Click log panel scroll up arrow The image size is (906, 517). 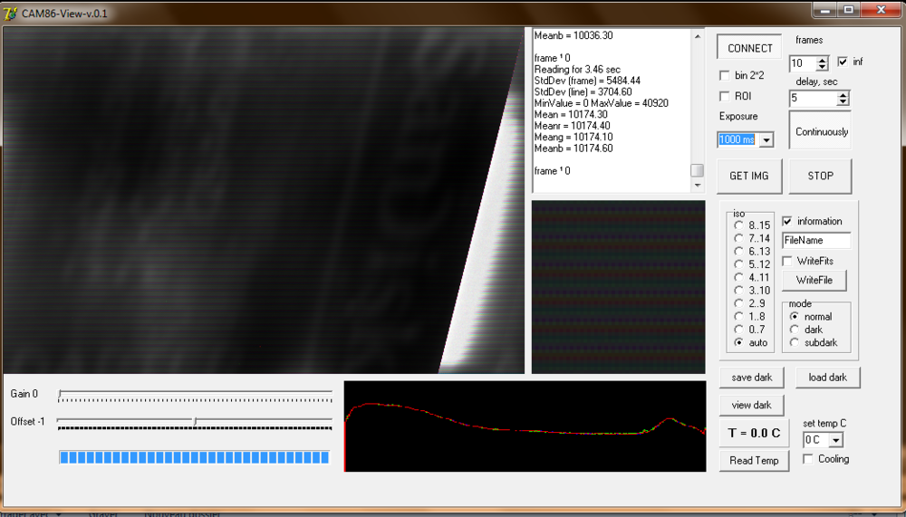pyautogui.click(x=698, y=36)
